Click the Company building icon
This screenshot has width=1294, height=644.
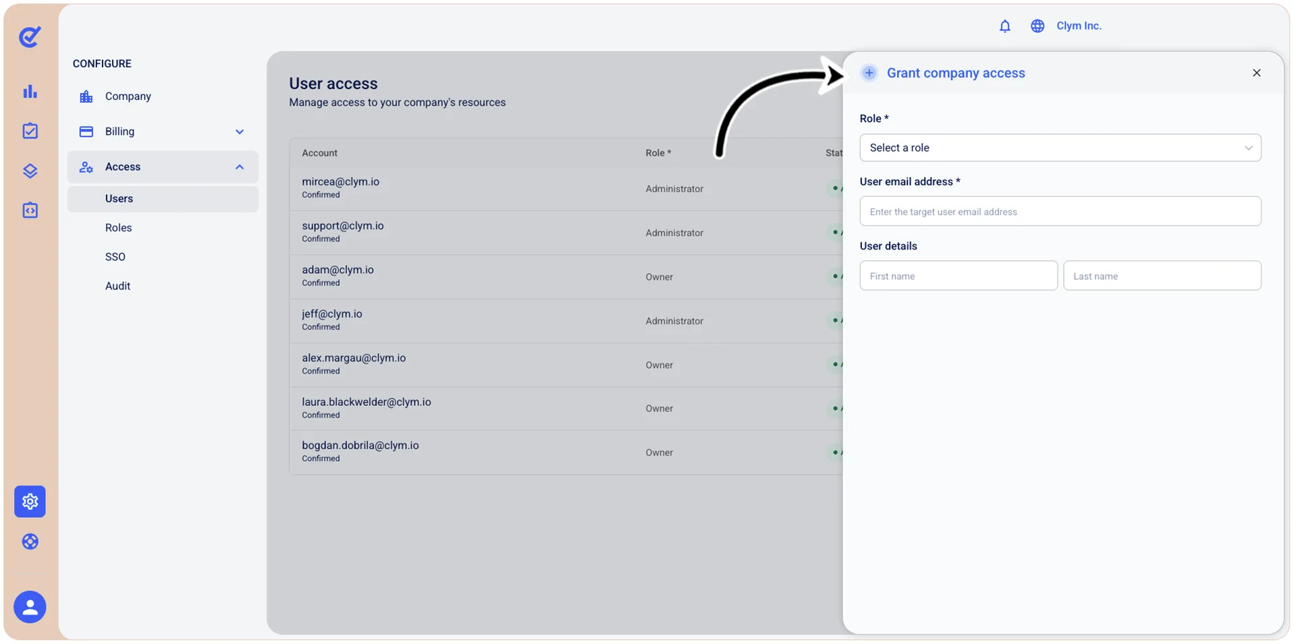(x=86, y=96)
